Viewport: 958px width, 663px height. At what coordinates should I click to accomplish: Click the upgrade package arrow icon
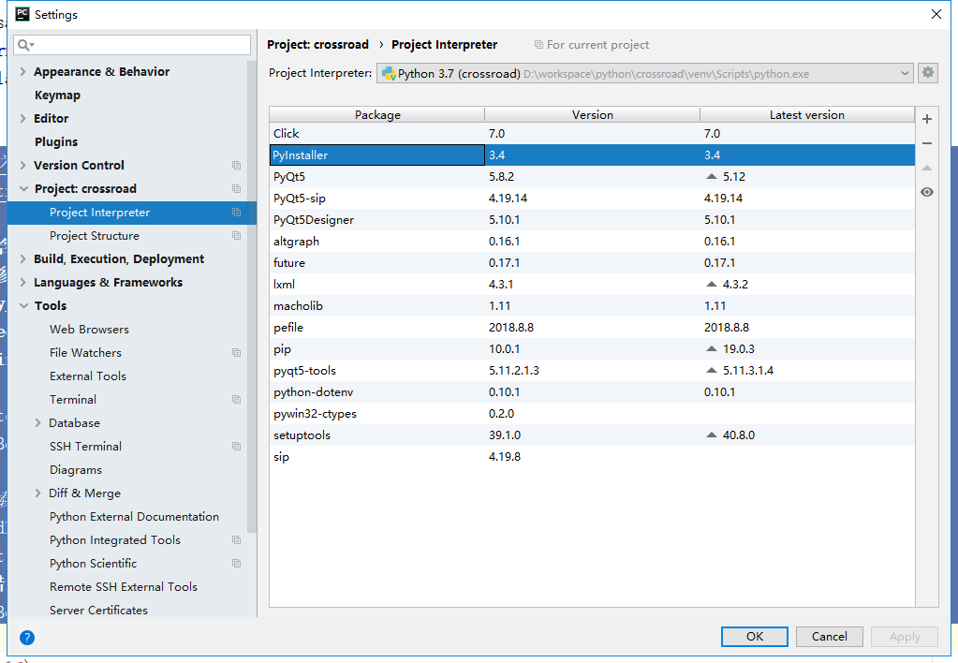click(x=927, y=168)
